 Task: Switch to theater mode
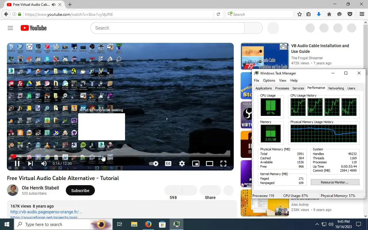[x=210, y=164]
